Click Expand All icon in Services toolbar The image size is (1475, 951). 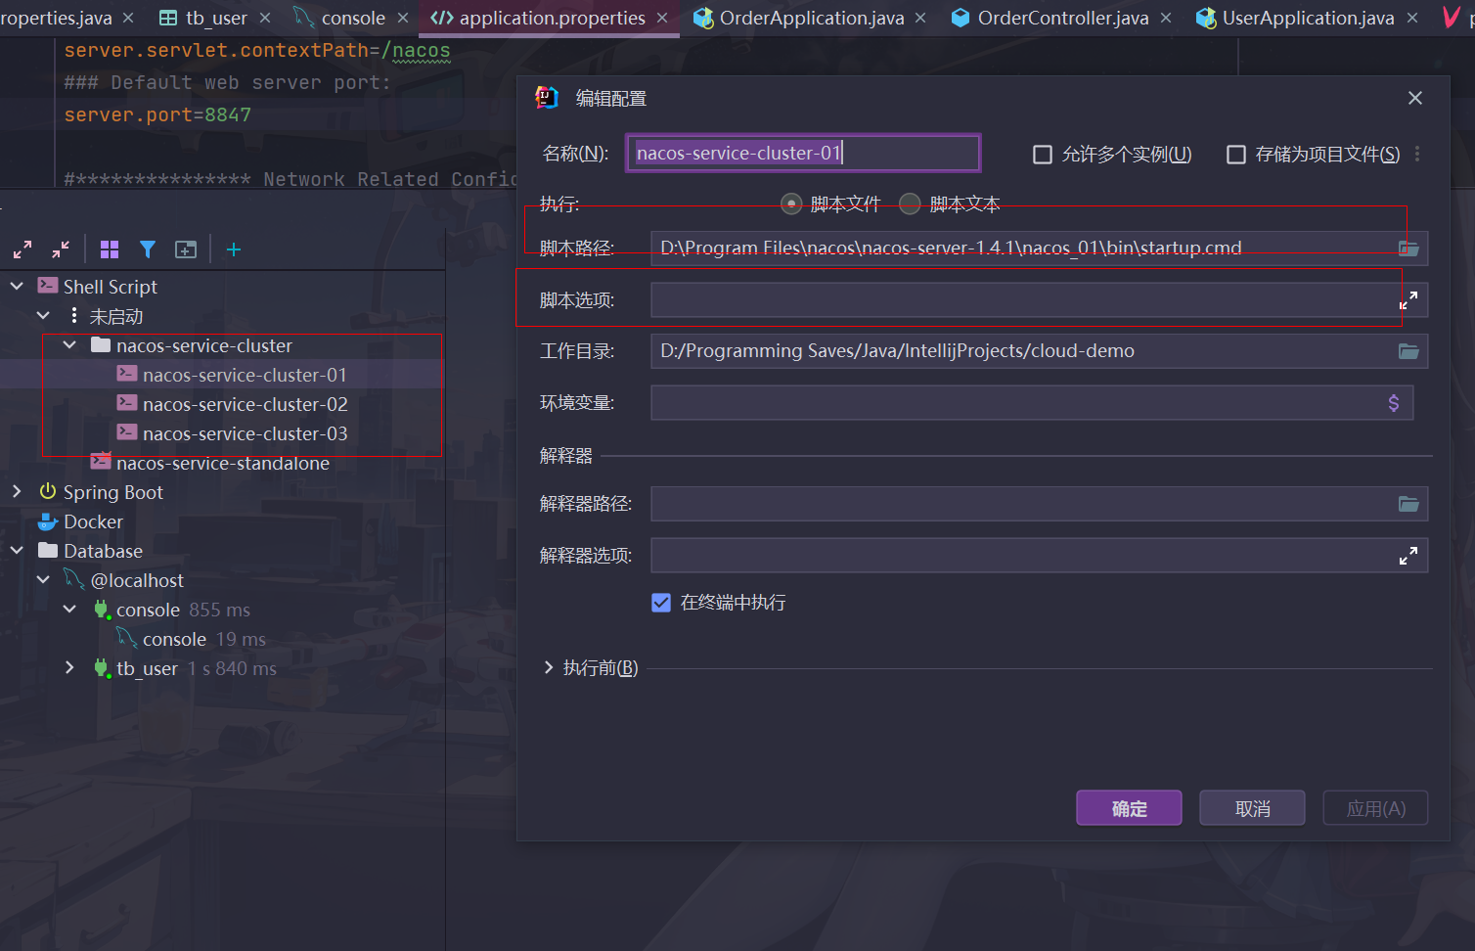tap(22, 249)
